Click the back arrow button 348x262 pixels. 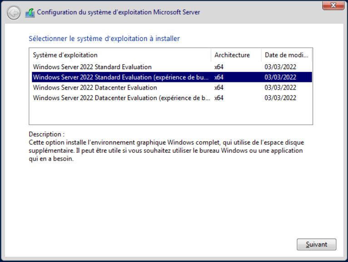point(14,13)
